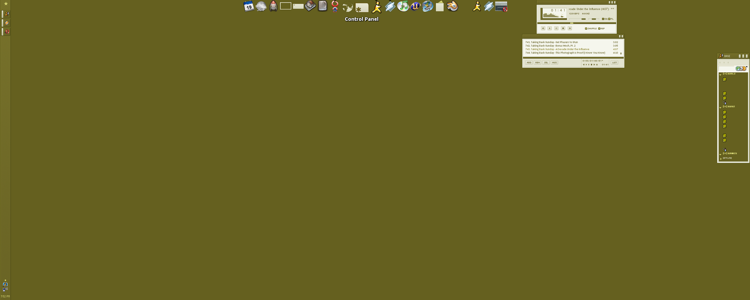Open the ADD menu in the playlist
This screenshot has height=300, width=750.
(529, 63)
